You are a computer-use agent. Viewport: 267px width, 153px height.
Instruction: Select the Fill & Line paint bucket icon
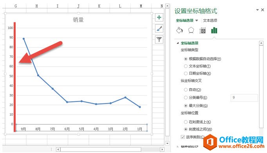pyautogui.click(x=179, y=31)
